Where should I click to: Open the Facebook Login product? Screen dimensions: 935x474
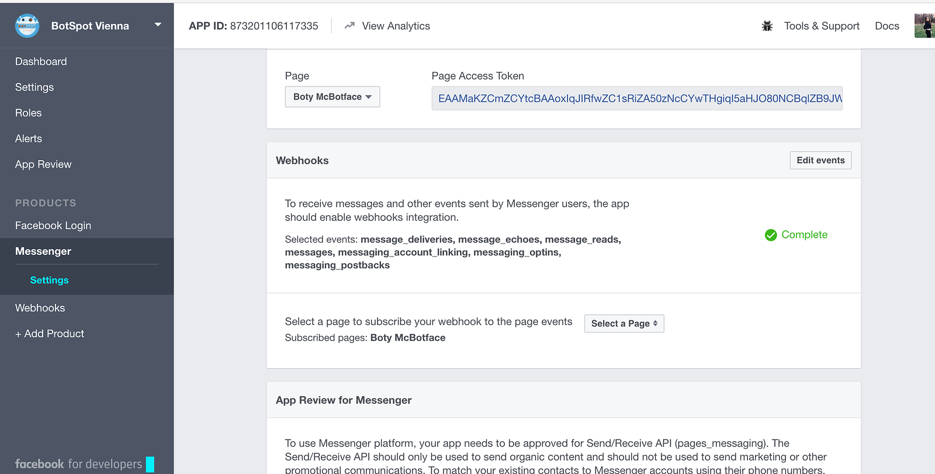pos(53,226)
